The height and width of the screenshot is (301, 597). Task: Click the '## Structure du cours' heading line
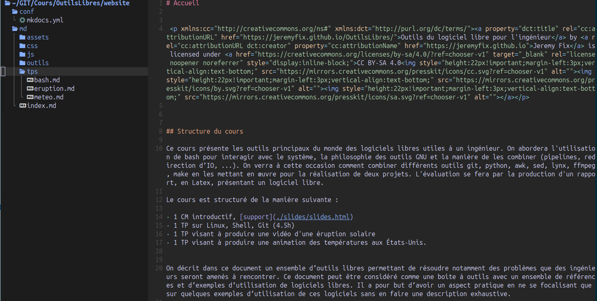coord(205,132)
